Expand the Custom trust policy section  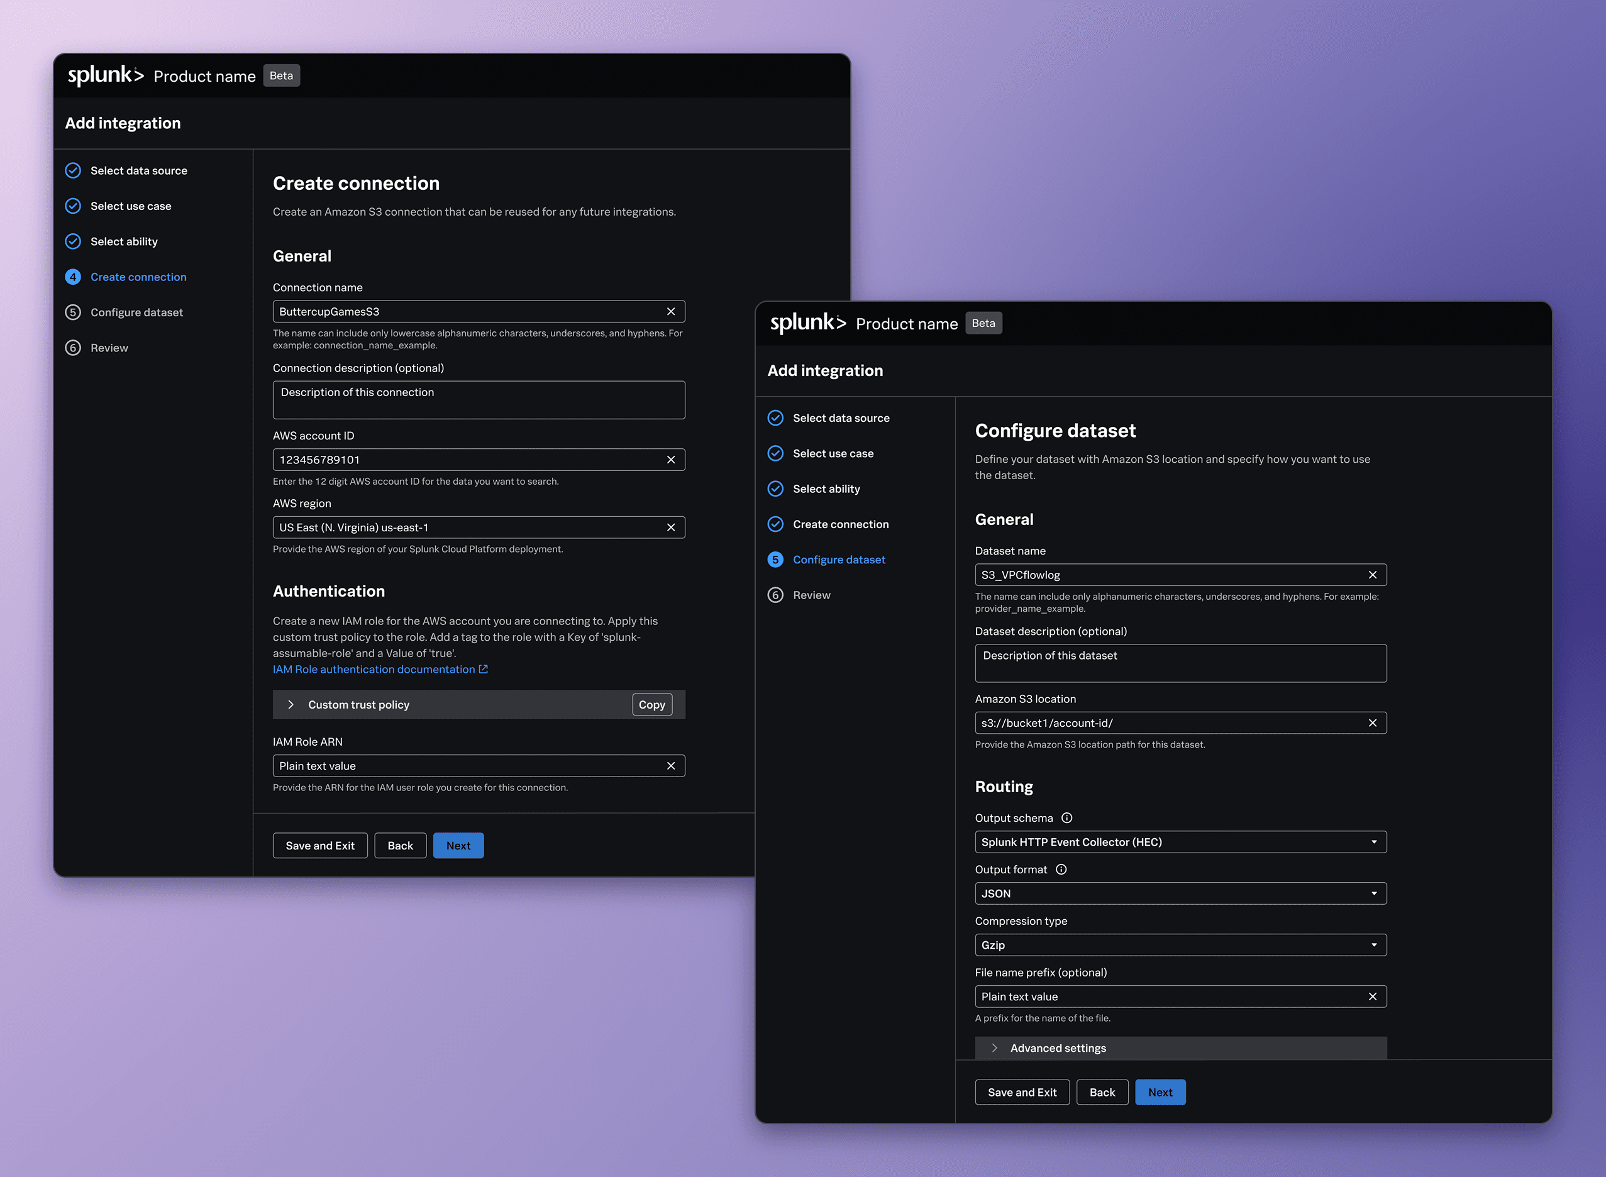(291, 705)
